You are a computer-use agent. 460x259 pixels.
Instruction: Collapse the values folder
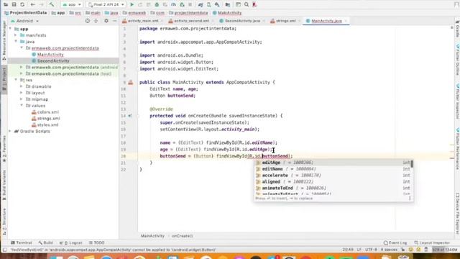pyautogui.click(x=22, y=106)
